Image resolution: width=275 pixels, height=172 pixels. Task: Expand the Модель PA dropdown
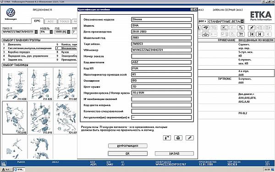[x=51, y=32]
